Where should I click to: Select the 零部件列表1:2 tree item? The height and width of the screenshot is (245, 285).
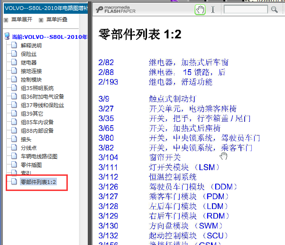point(38,182)
